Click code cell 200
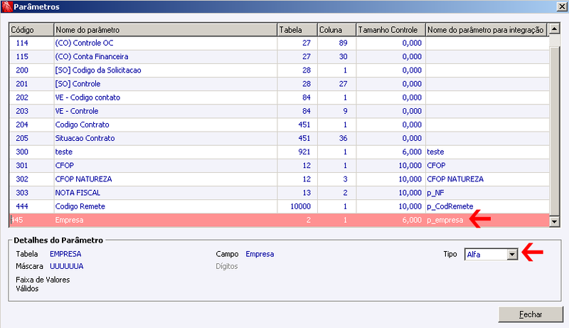This screenshot has height=328, width=569. pos(31,70)
